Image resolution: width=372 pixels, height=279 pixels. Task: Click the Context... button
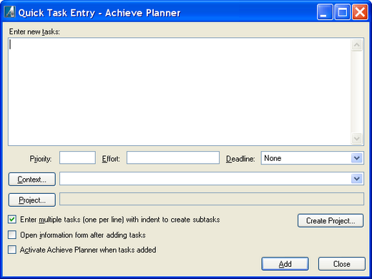(x=32, y=180)
